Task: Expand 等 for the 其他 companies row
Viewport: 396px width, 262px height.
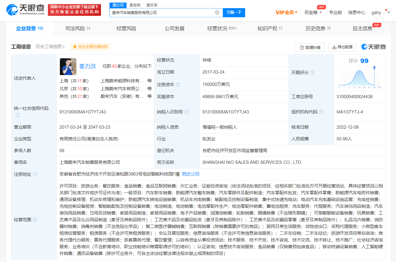Action: pos(150,96)
